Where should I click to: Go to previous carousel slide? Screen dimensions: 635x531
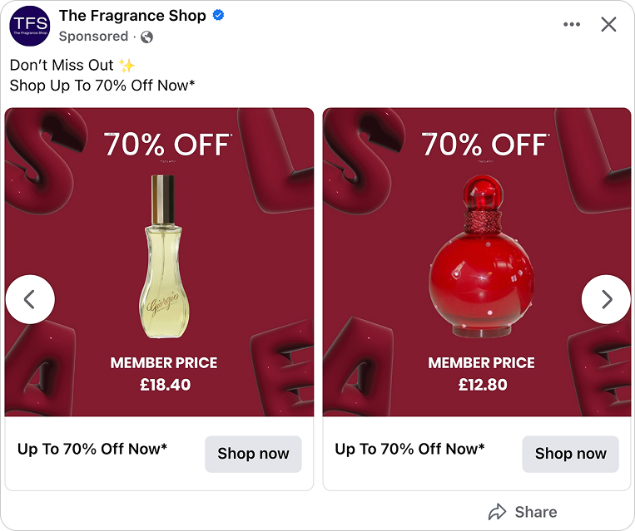(x=30, y=299)
